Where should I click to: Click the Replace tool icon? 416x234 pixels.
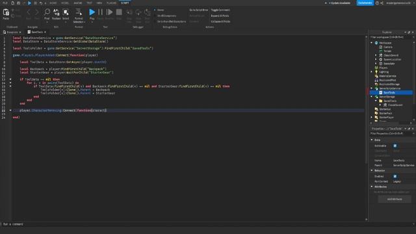pos(57,12)
